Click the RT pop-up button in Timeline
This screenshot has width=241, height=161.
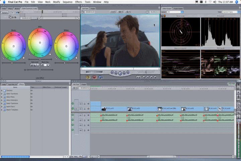(x=75, y=88)
